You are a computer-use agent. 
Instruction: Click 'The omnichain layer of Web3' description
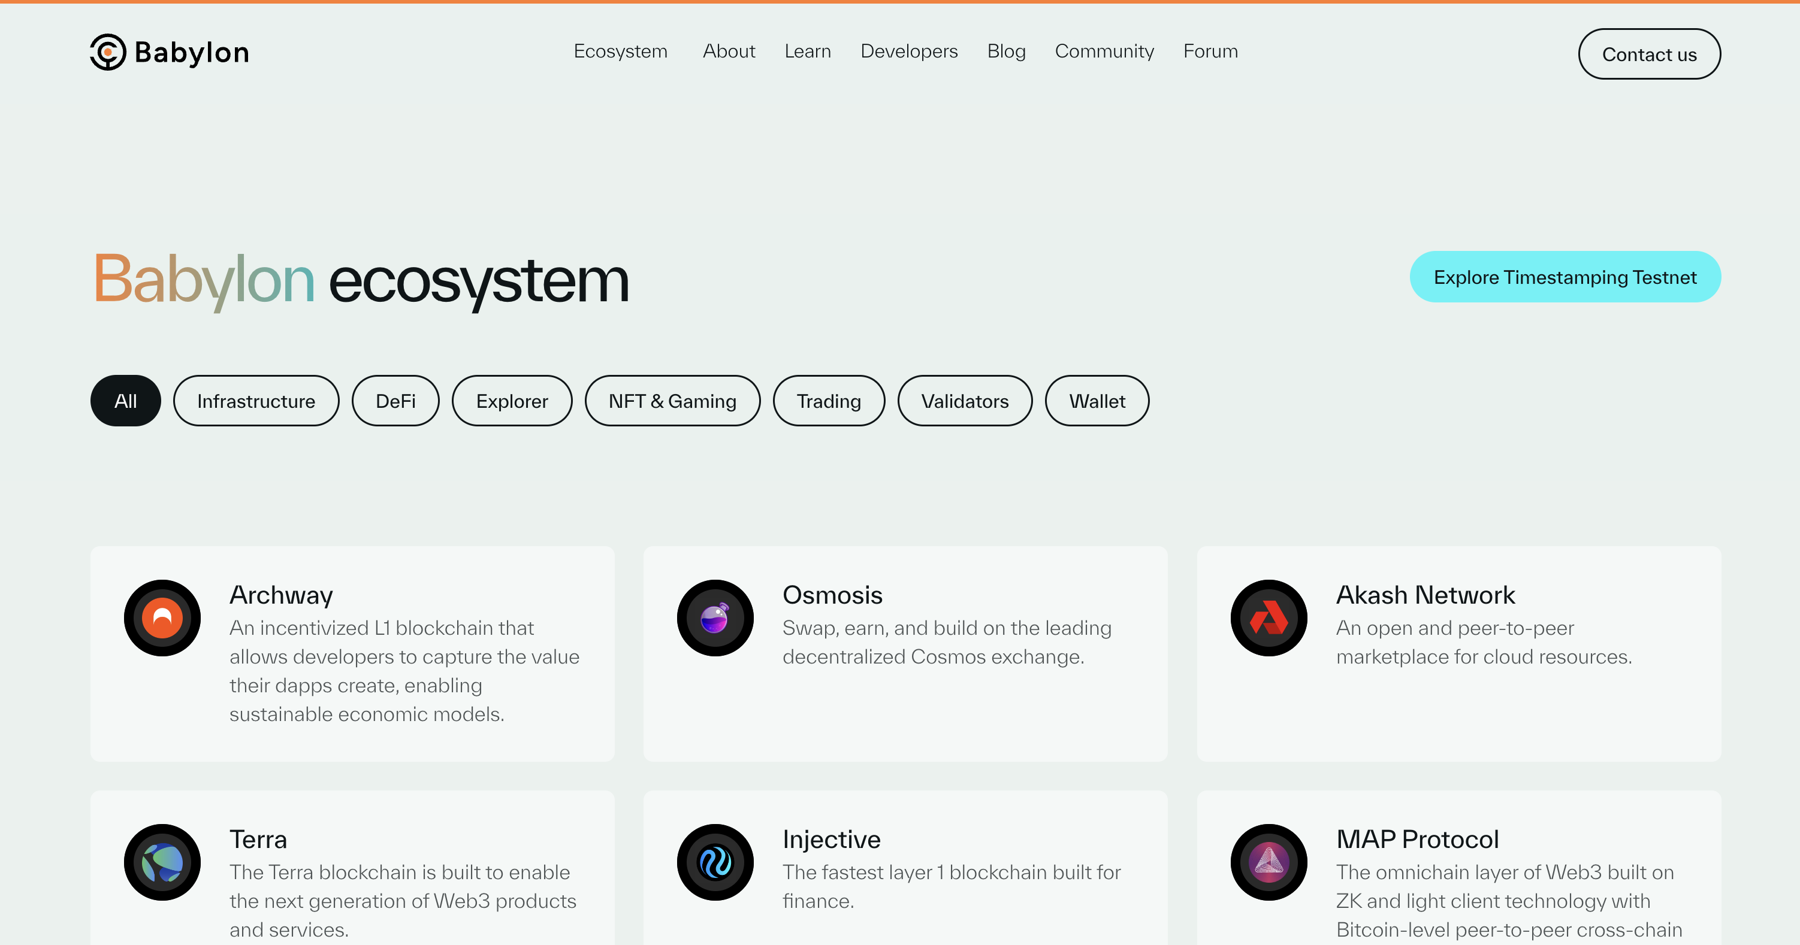[1509, 901]
